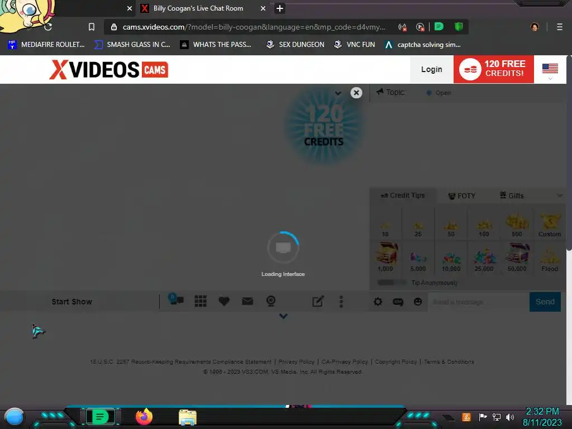Viewport: 572px width, 429px height.
Task: Open the emoji smiley picker
Action: (x=418, y=302)
